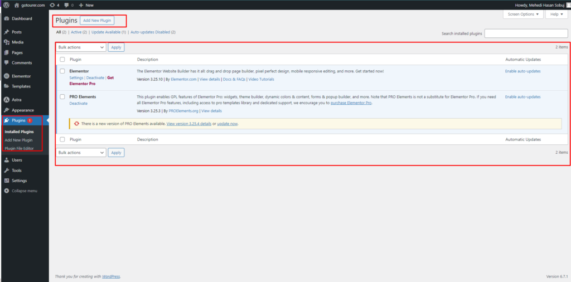Open the top Bulk actions dropdown
The image size is (571, 282).
[x=81, y=47]
